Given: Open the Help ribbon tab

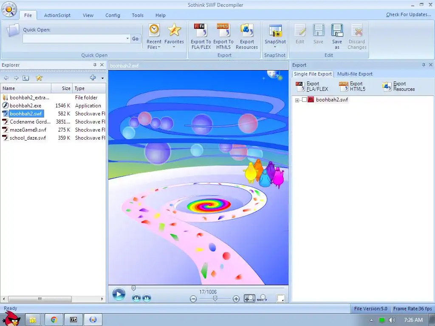Looking at the screenshot, I should [x=160, y=15].
